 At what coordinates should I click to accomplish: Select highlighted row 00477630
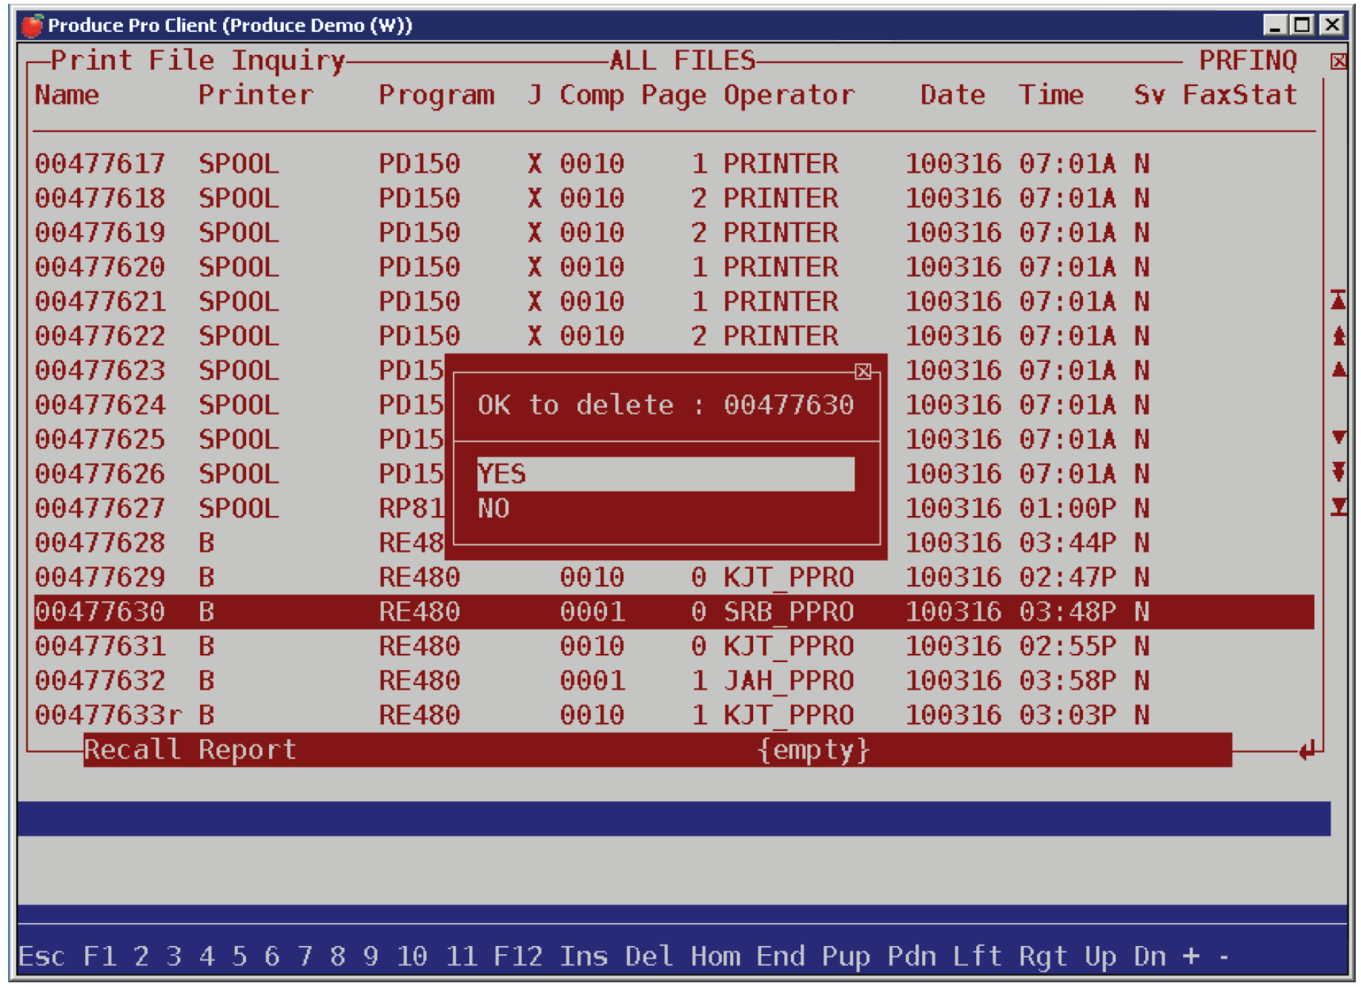click(x=674, y=612)
